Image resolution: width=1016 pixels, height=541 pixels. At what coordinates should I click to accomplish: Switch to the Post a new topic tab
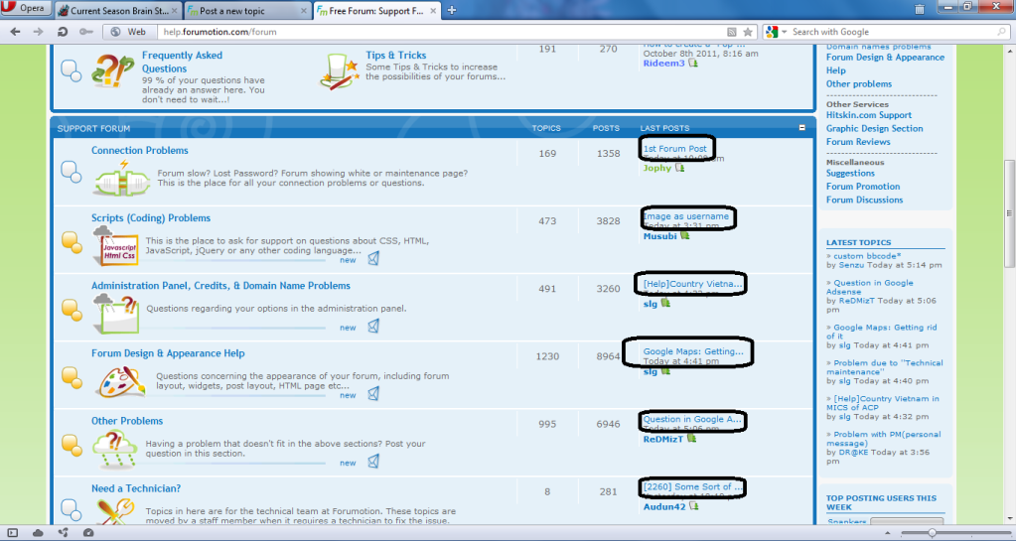pyautogui.click(x=247, y=11)
